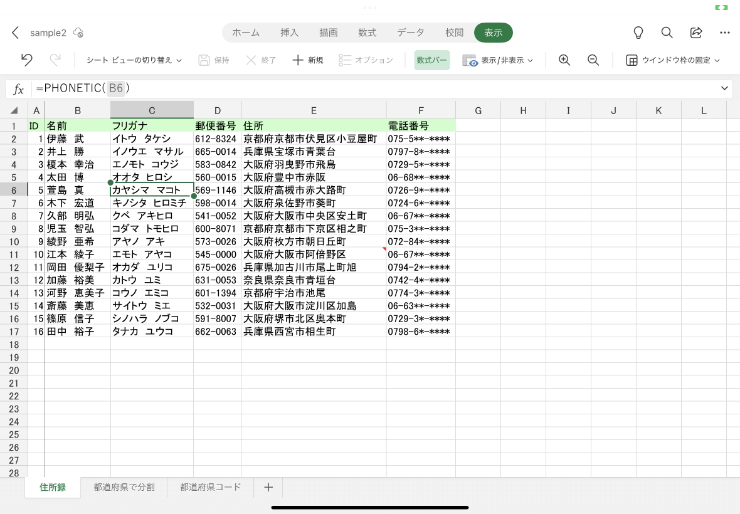Screen dimensions: 740x514
Task: Select column H header
Action: tap(524, 110)
